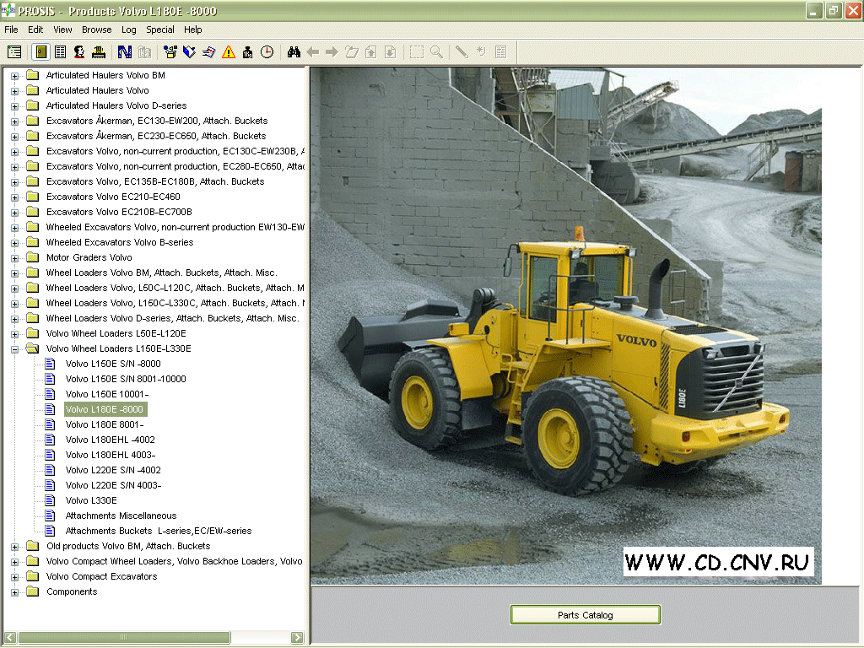Click the blue book with checkmark icon
This screenshot has width=864, height=648.
click(190, 52)
